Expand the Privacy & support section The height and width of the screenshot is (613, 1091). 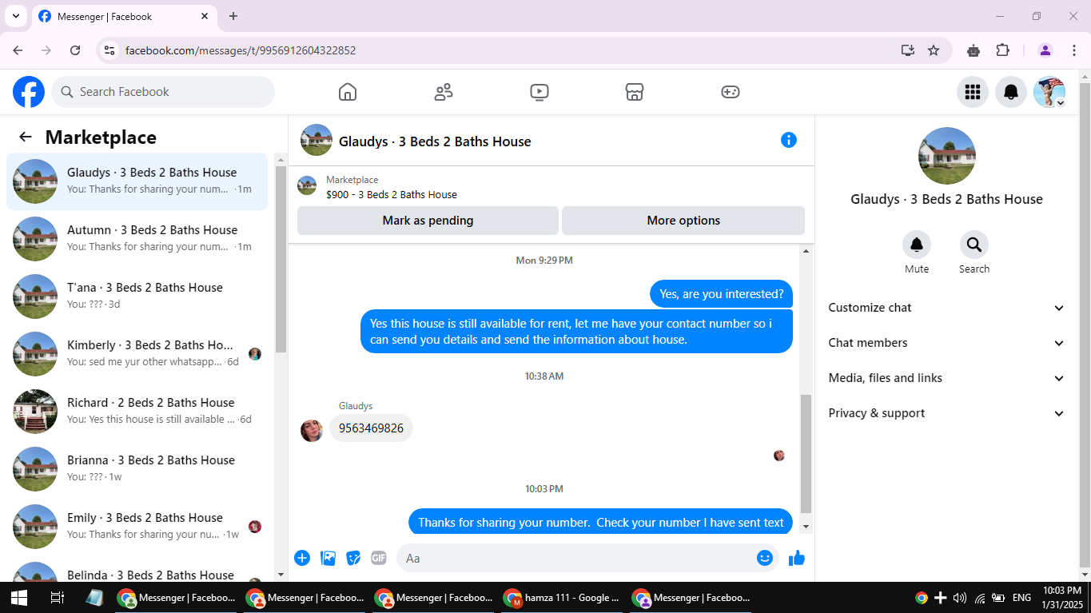coord(947,413)
